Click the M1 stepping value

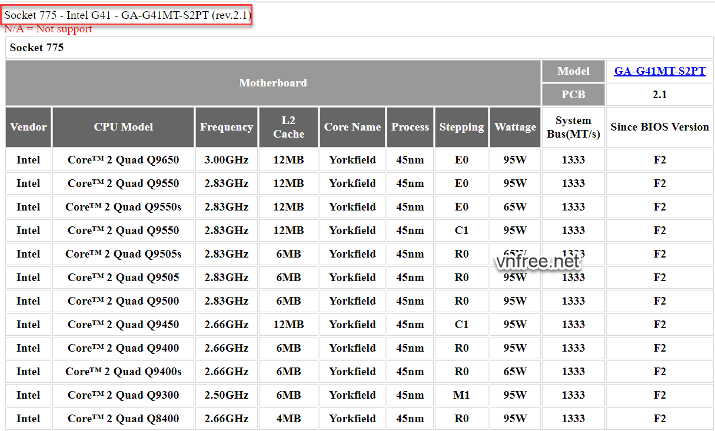[x=461, y=395]
